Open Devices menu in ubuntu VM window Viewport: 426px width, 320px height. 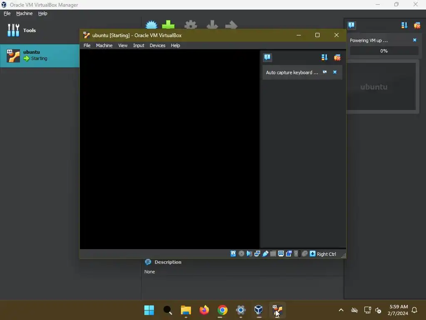[157, 45]
